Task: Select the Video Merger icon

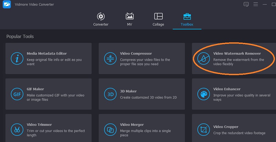Action: 110,130
